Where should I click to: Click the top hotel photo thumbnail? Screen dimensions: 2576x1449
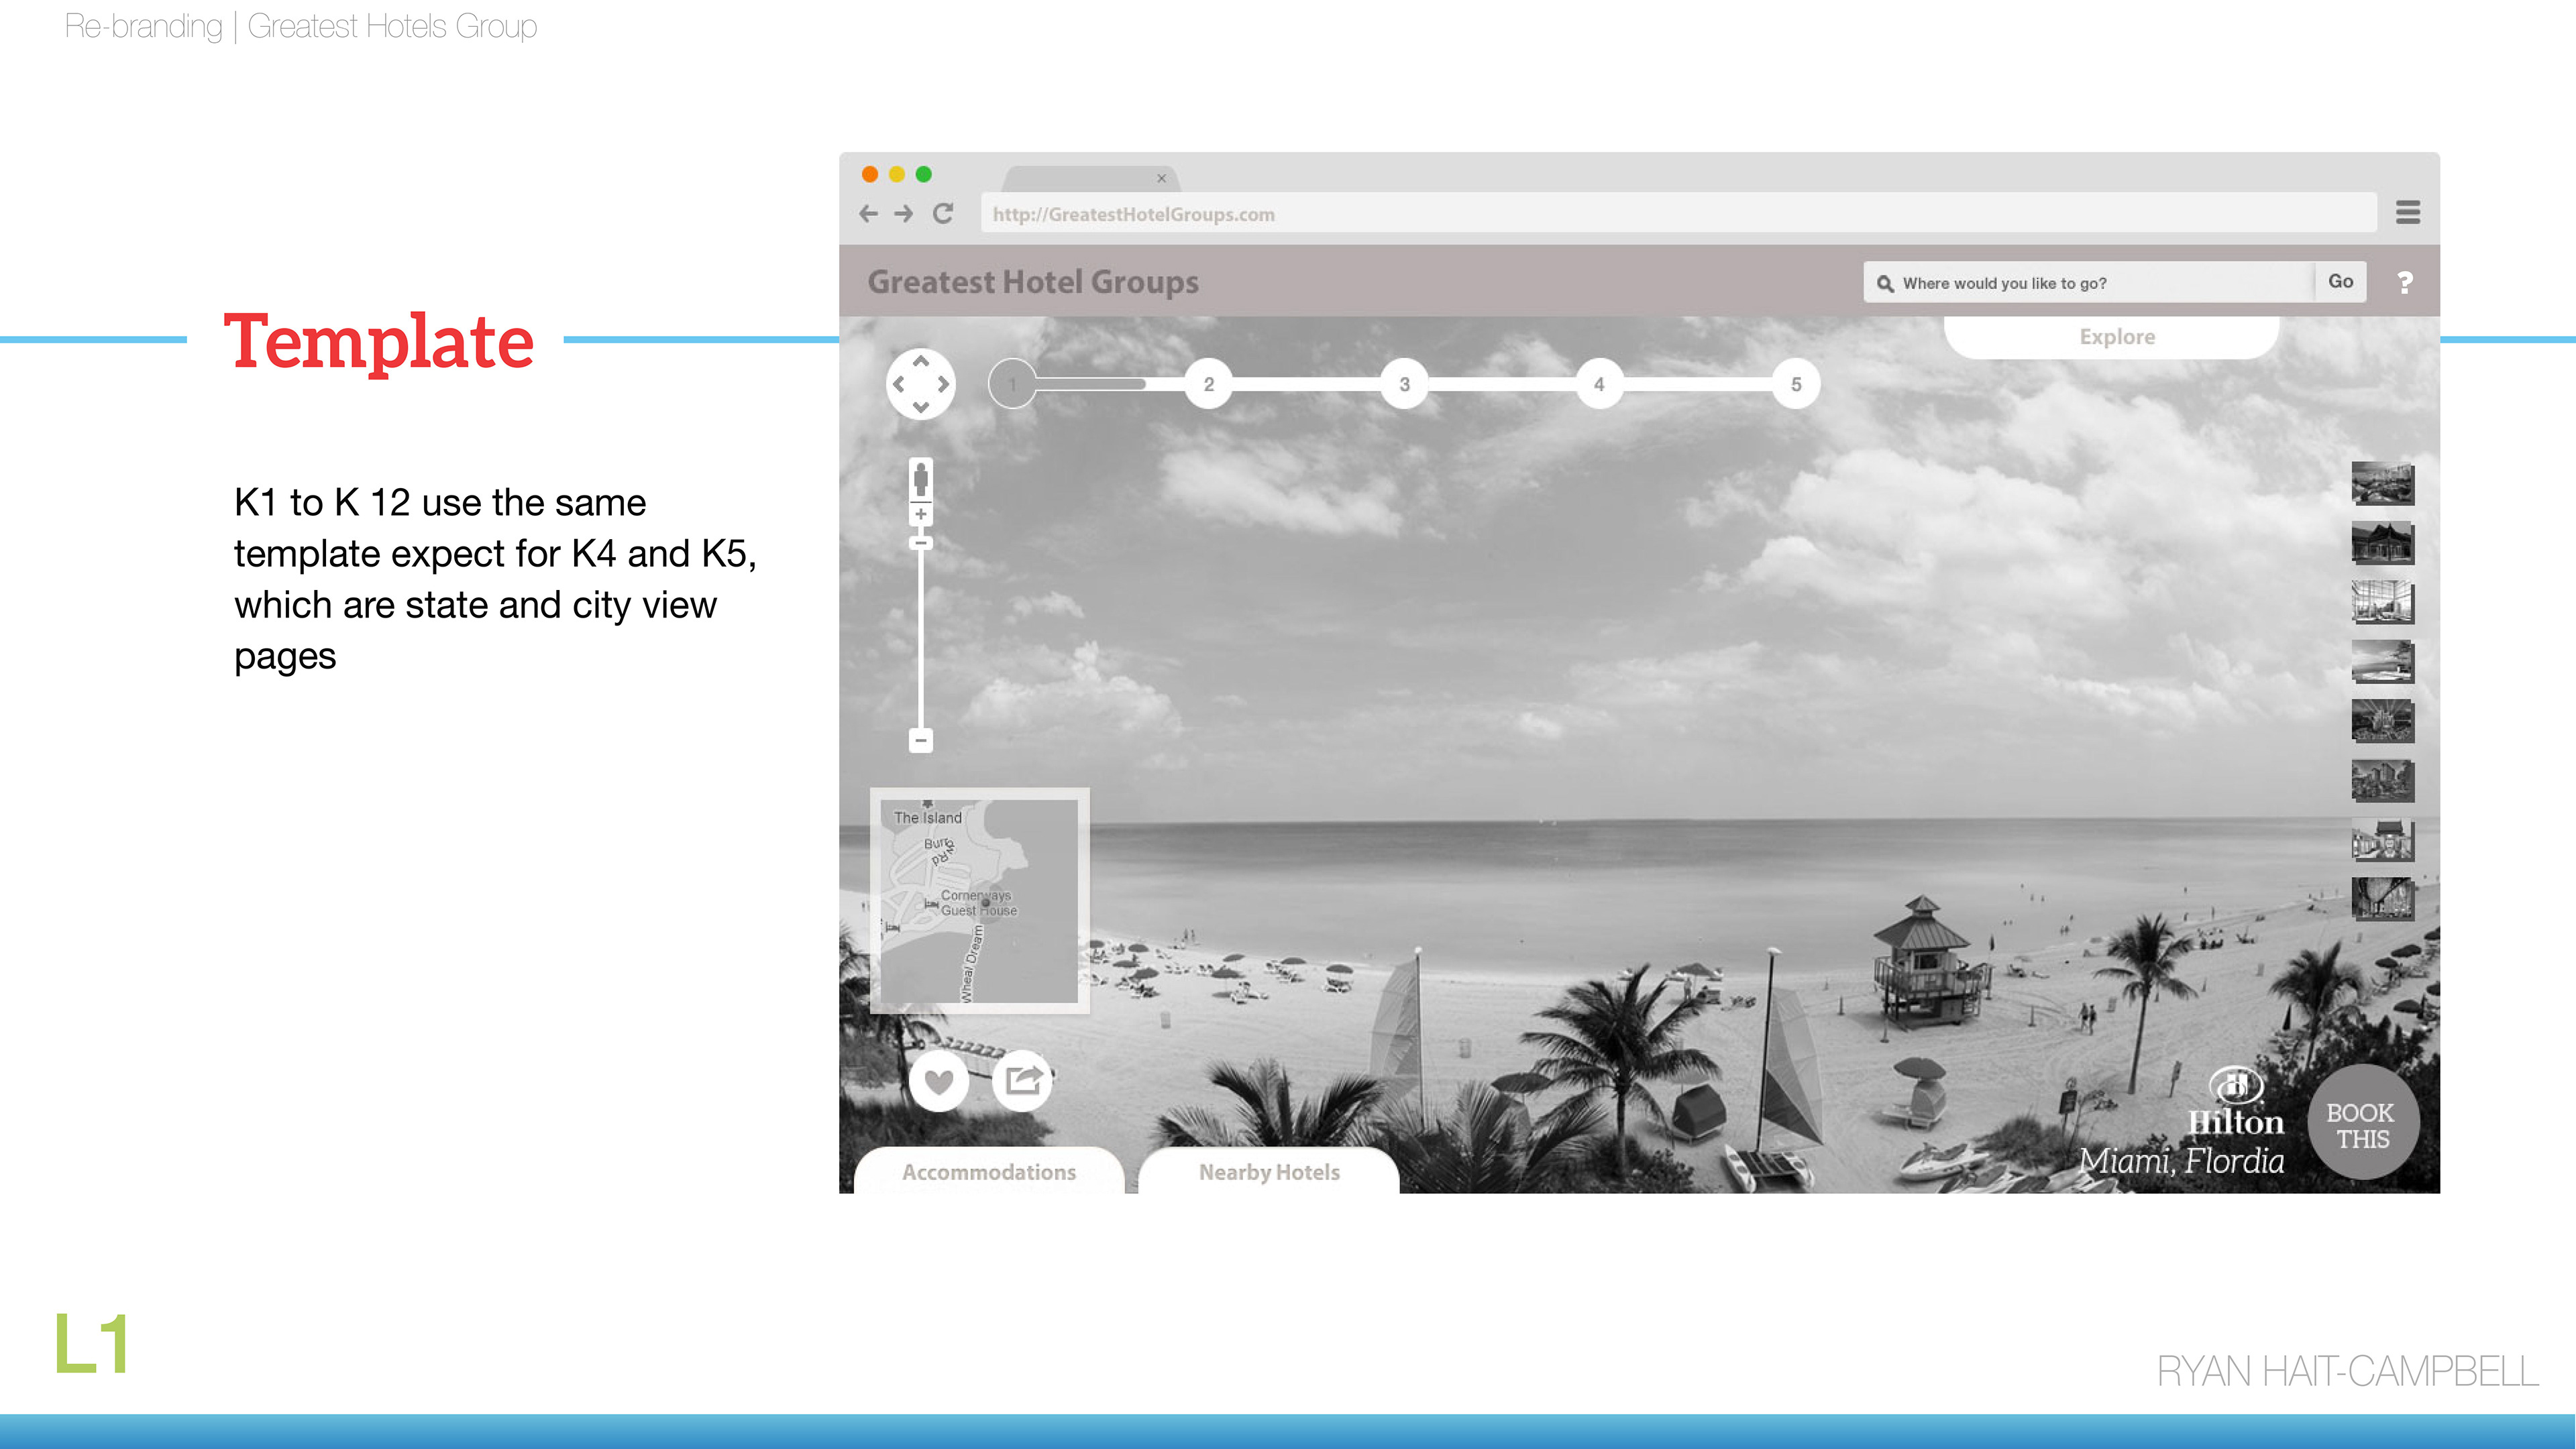[x=2382, y=483]
